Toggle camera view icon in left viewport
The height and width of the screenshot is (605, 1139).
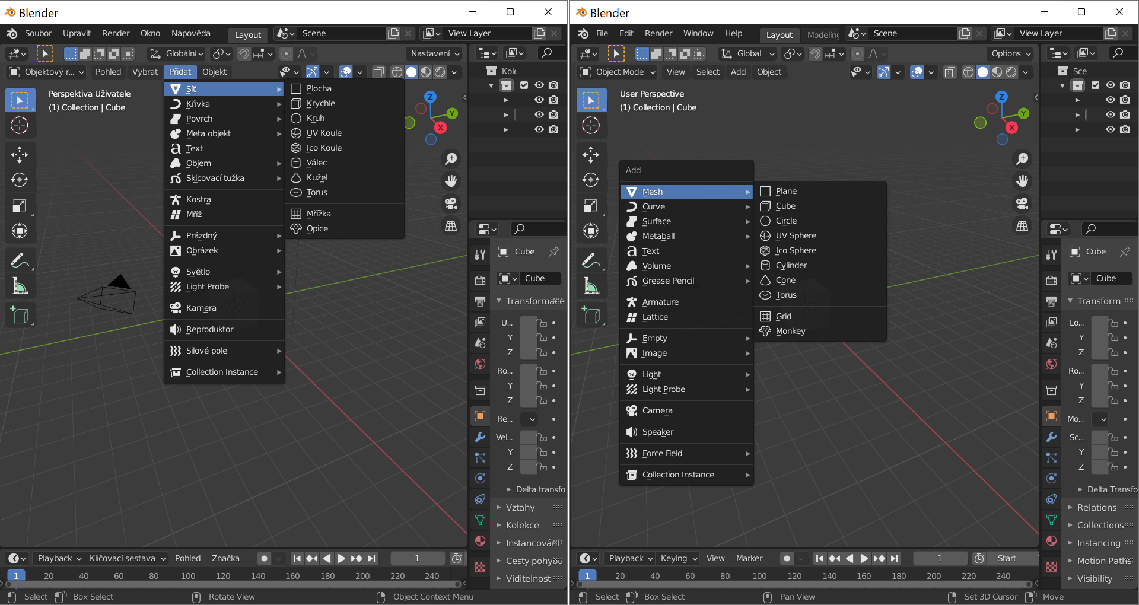pos(451,203)
